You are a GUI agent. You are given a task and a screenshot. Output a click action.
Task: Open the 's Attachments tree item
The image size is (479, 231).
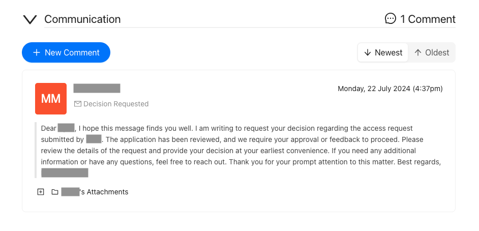[x=95, y=192]
